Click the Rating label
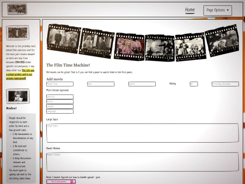The height and width of the screenshot is (184, 245). pos(173,84)
